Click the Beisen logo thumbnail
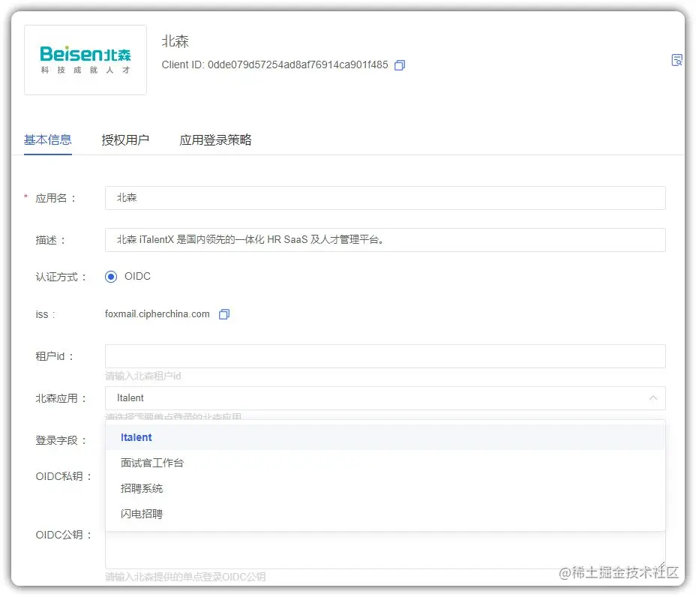The image size is (696, 597). click(85, 60)
